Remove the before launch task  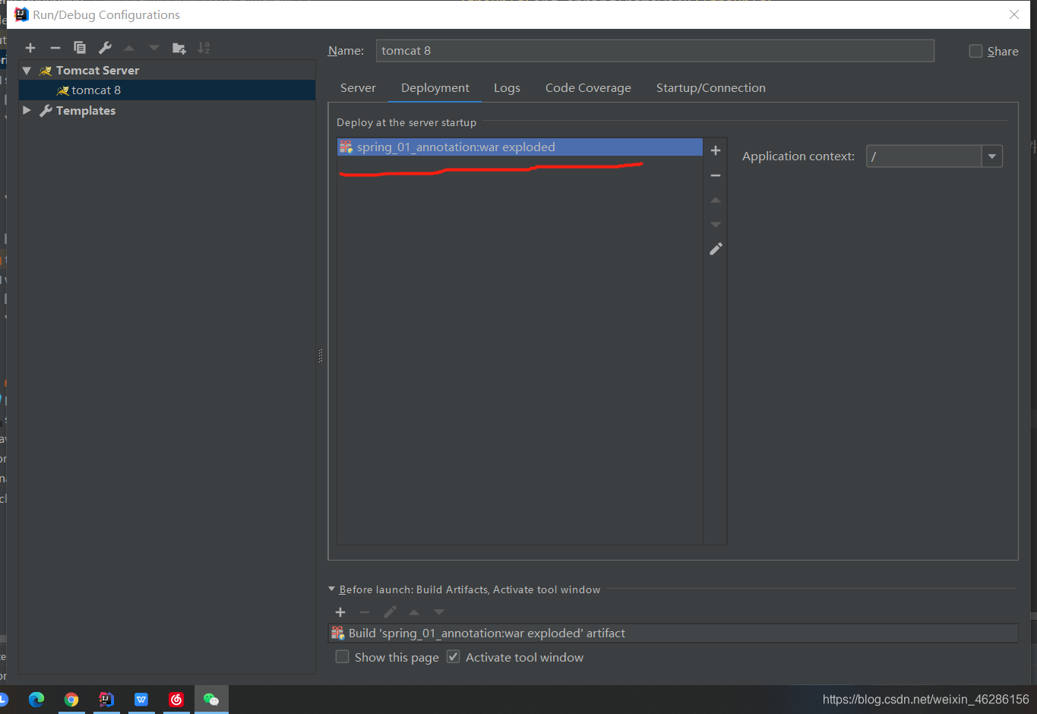(365, 612)
